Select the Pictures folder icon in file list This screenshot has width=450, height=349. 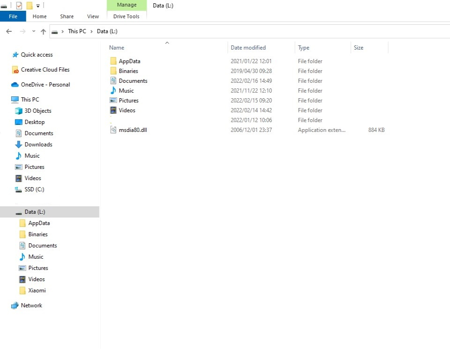click(113, 100)
